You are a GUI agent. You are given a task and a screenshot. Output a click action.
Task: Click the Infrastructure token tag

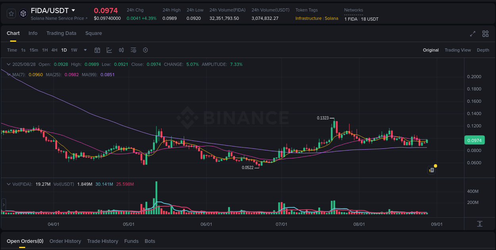point(308,18)
